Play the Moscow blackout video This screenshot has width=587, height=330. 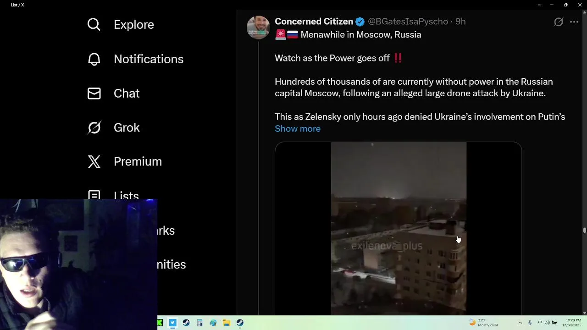[399, 228]
